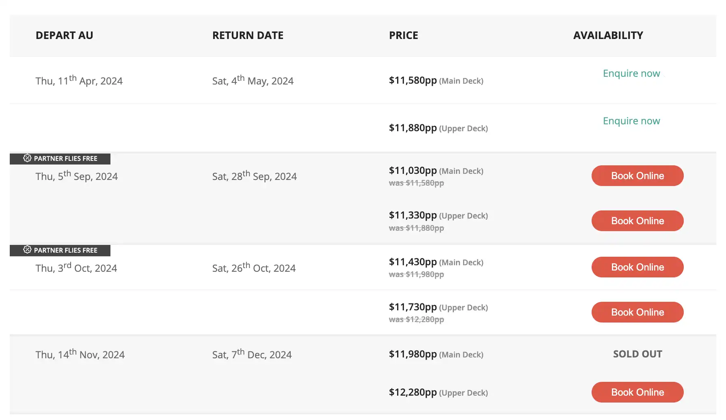
Task: Book Online the $11,030pp Main Deck fare
Action: tap(637, 176)
